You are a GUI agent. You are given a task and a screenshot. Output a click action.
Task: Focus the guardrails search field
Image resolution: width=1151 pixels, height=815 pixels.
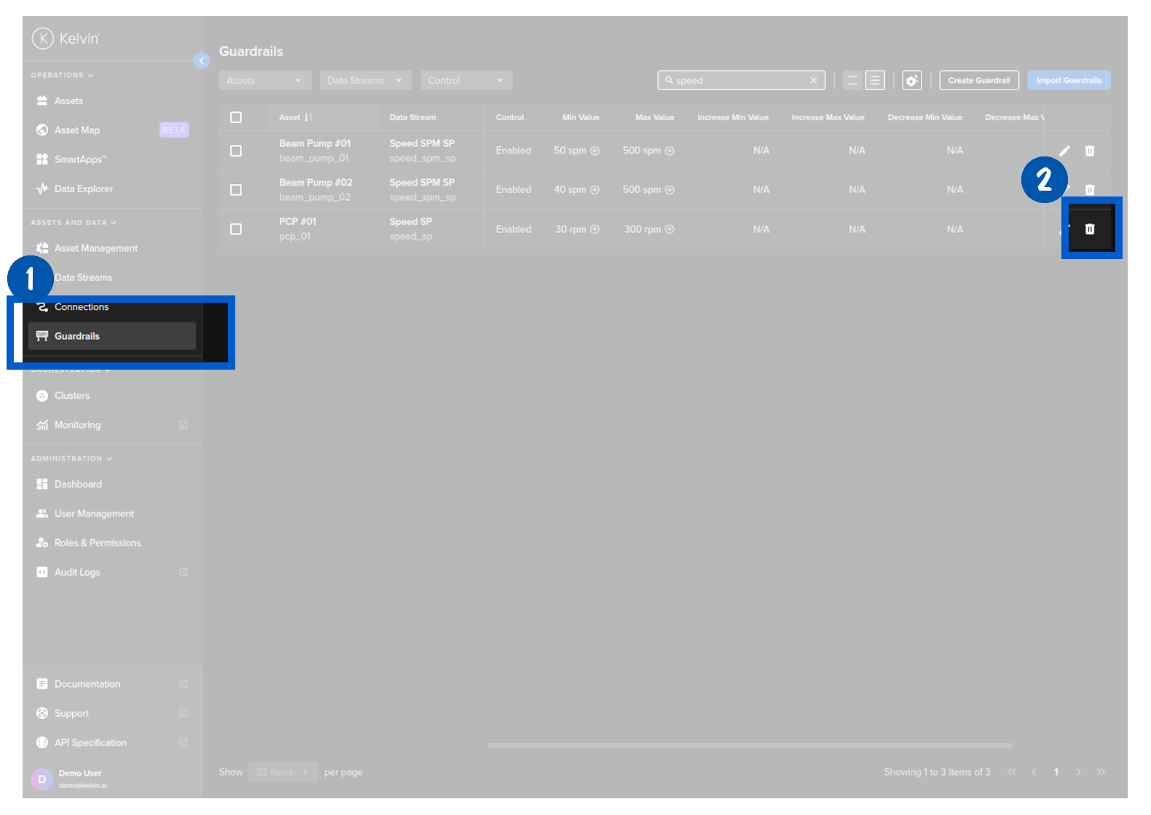click(x=739, y=81)
